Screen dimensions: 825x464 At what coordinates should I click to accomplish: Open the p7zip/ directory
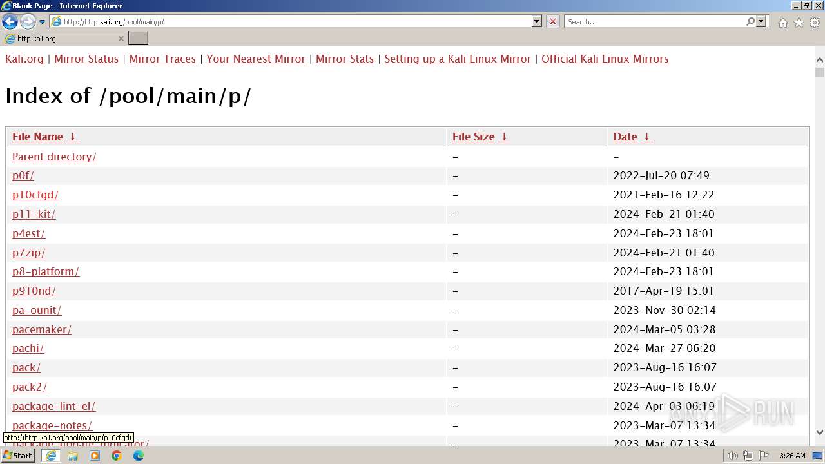click(x=29, y=253)
